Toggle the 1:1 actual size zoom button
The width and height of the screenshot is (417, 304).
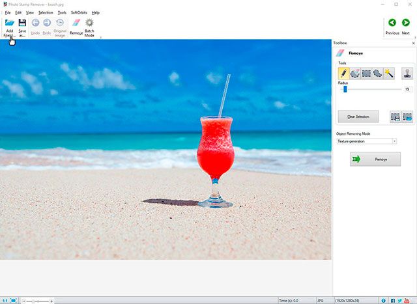coord(5,301)
